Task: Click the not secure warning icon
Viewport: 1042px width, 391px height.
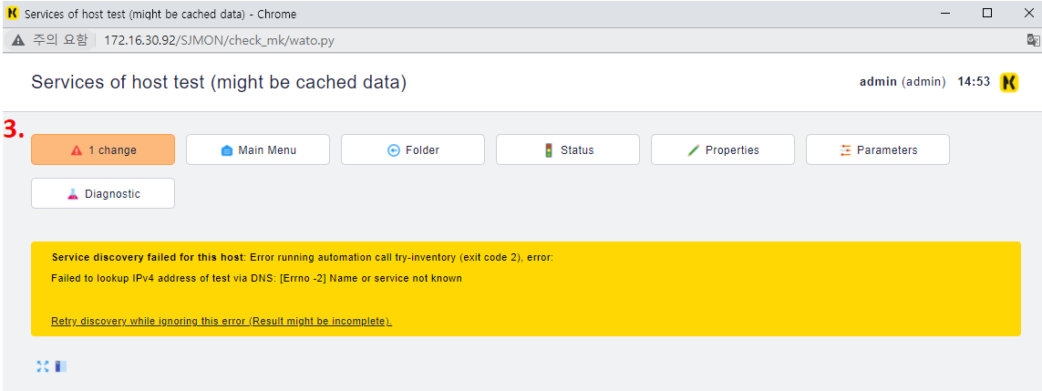Action: (18, 40)
